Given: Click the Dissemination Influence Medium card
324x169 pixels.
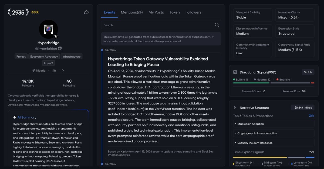Looking at the screenshot, I should click(252, 31).
